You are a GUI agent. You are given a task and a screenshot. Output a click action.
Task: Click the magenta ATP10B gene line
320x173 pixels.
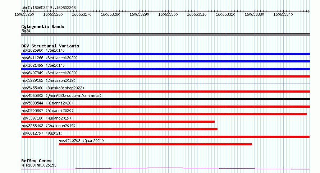[165, 169]
